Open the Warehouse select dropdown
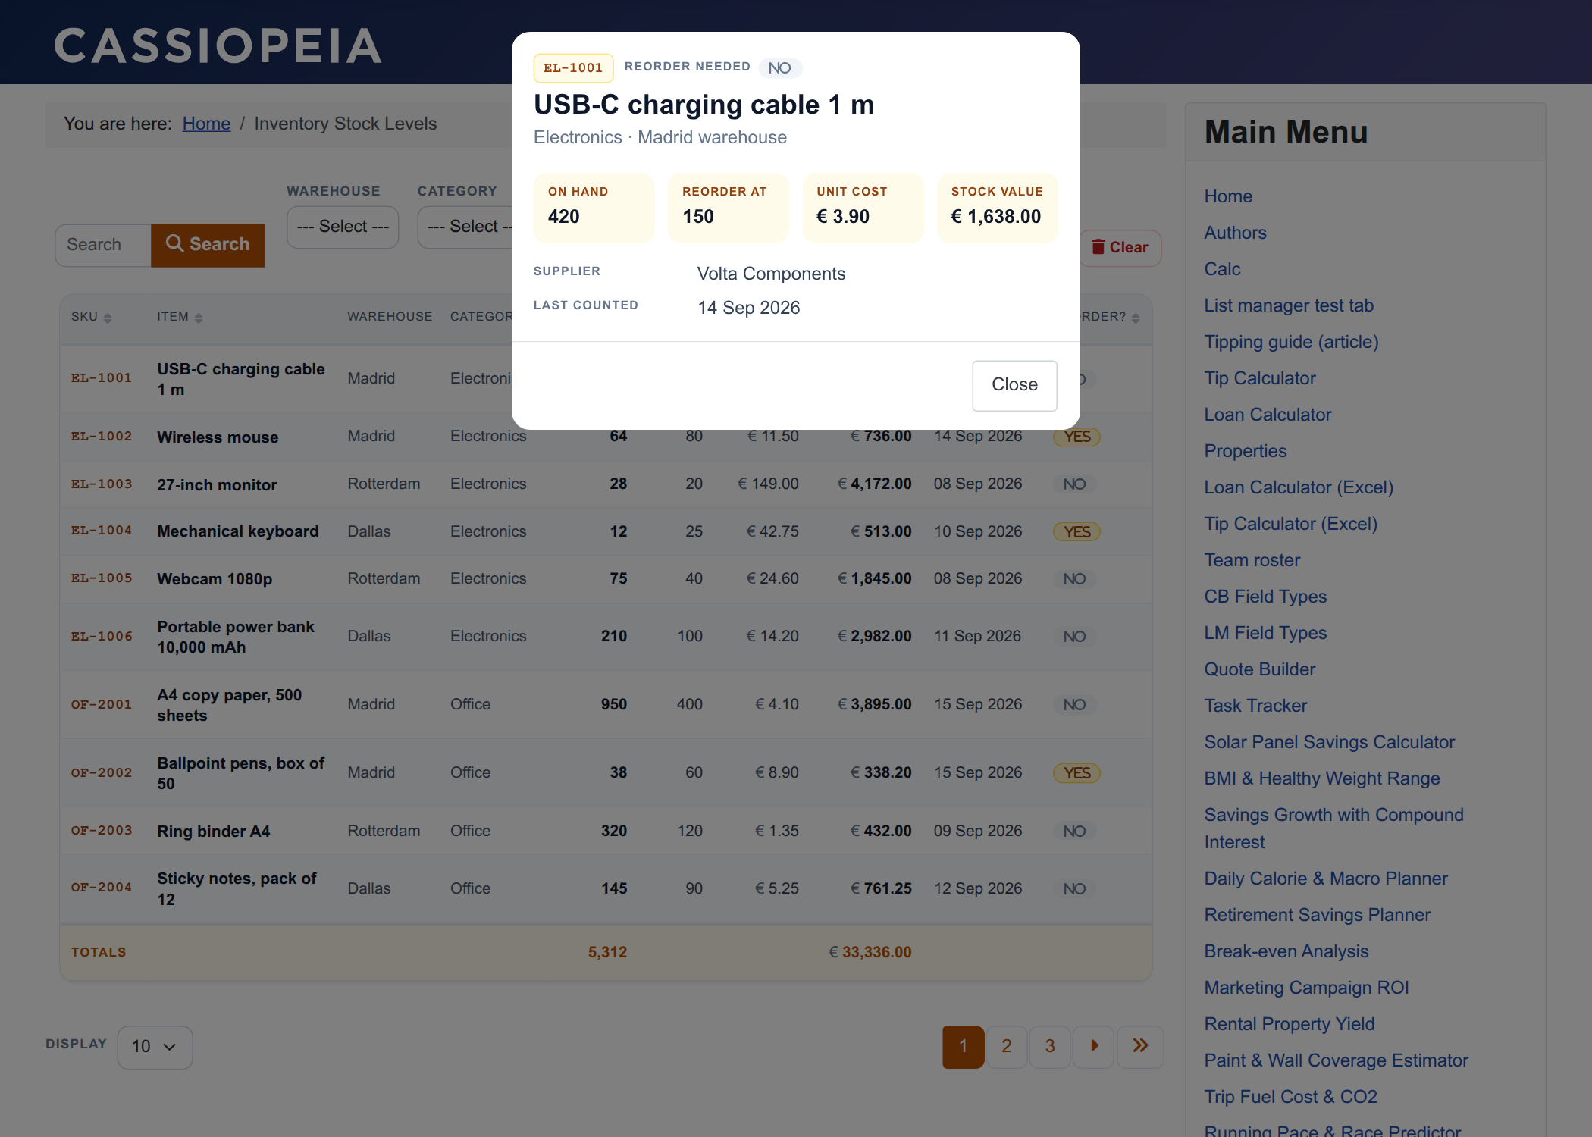The width and height of the screenshot is (1592, 1137). [x=343, y=227]
